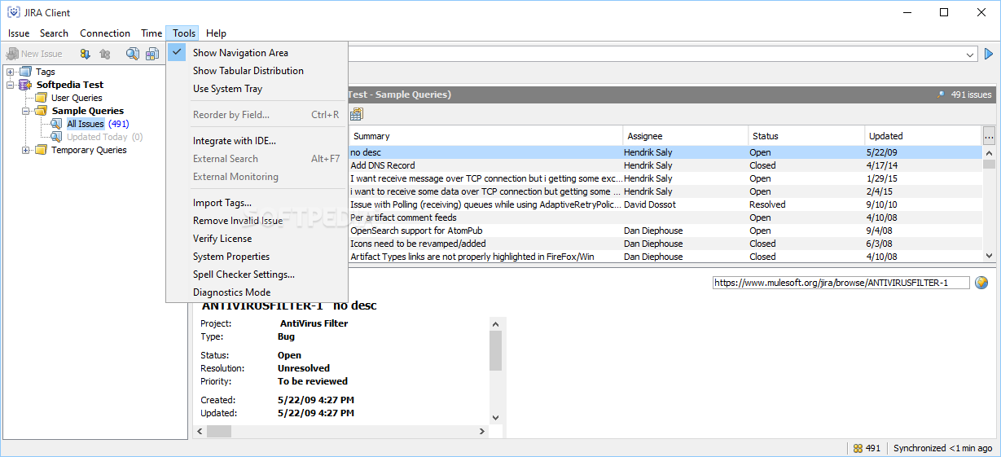Uncheck Show Navigation Area menu option
Image resolution: width=1001 pixels, height=457 pixels.
point(257,53)
